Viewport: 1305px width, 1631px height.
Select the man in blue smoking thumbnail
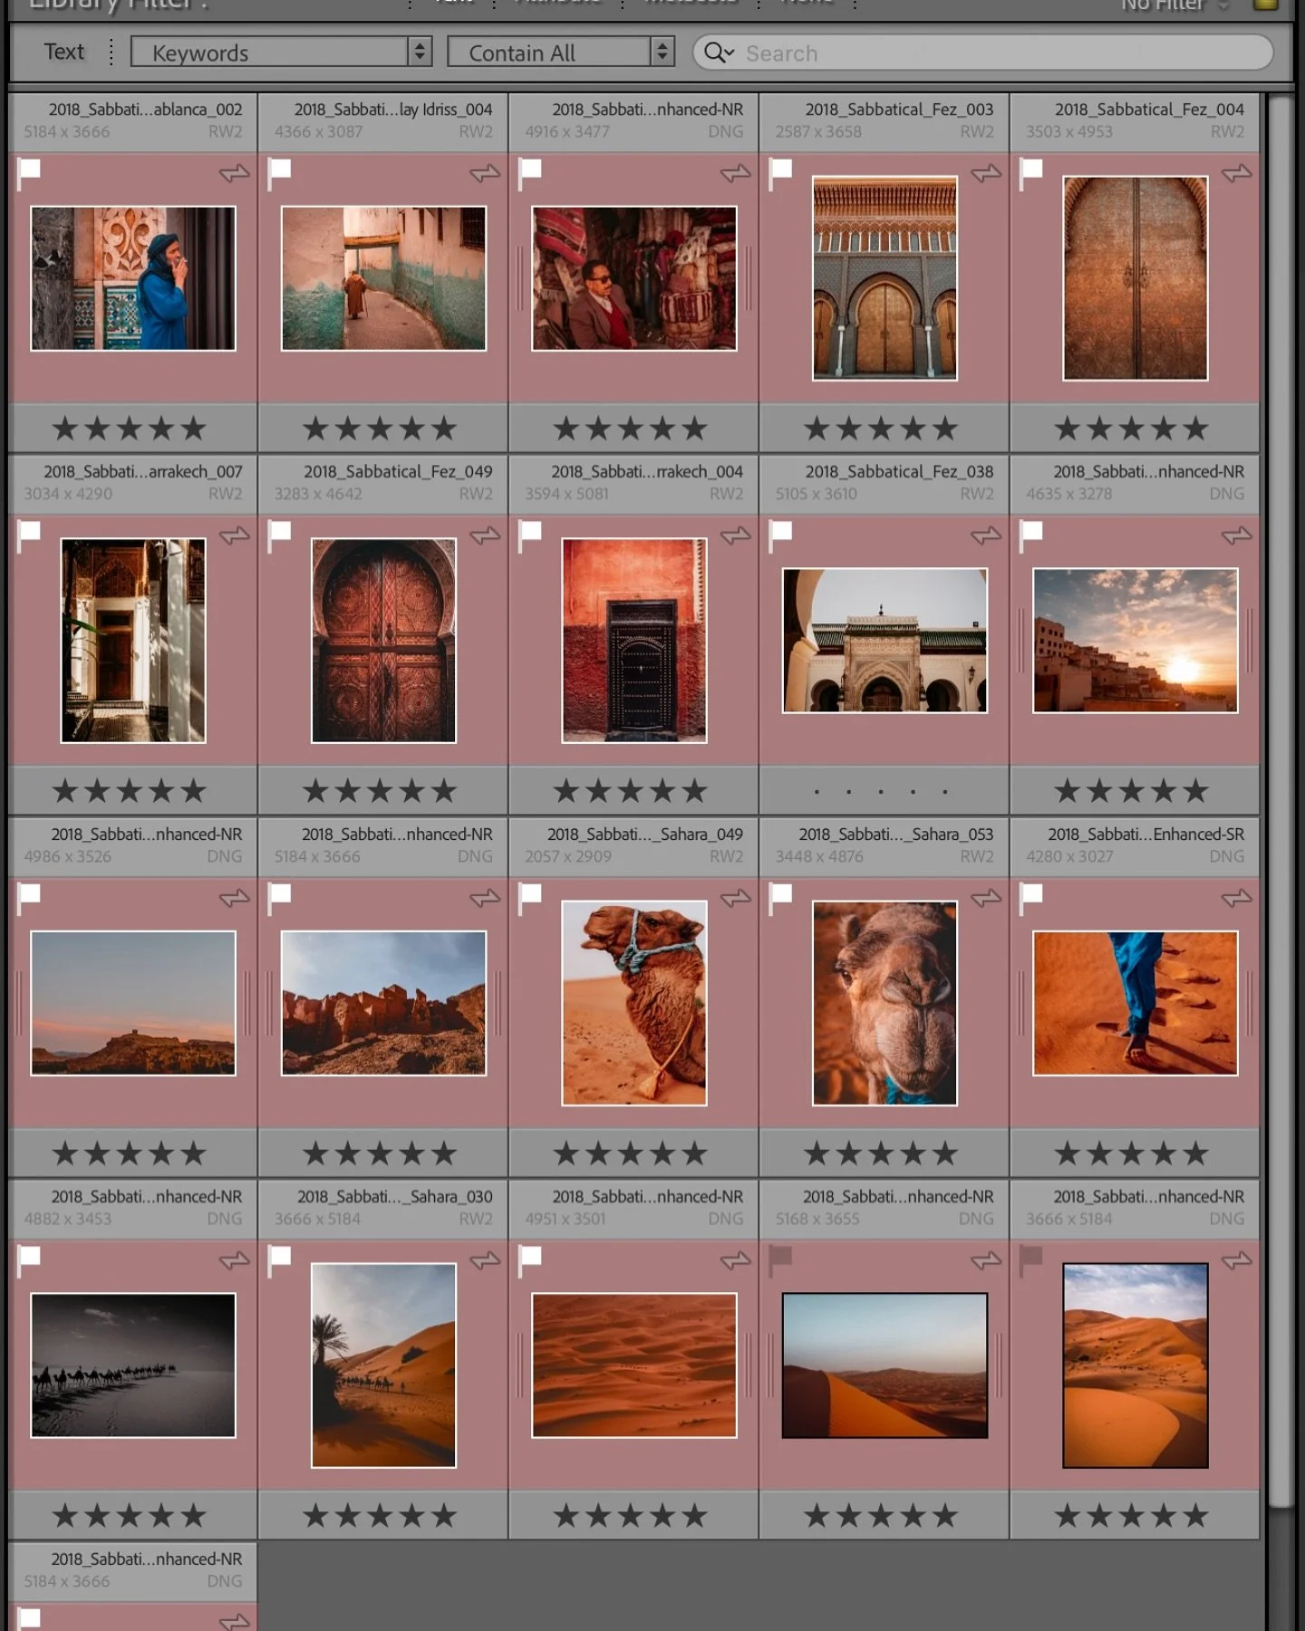(x=133, y=278)
